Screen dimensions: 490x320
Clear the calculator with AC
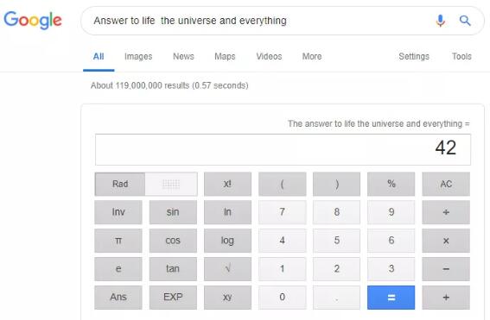tap(446, 184)
